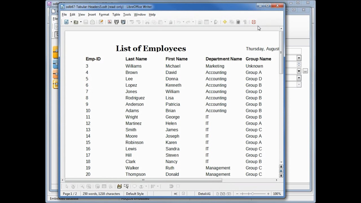Open the File menu
This screenshot has height=203, width=361.
(x=64, y=14)
